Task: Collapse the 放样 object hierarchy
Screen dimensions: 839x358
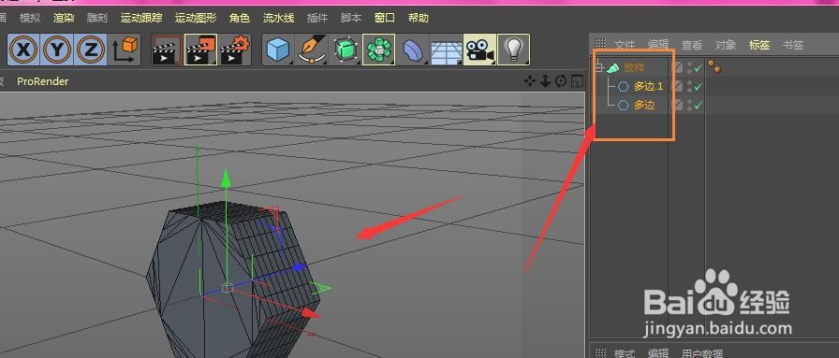Action: click(x=600, y=68)
